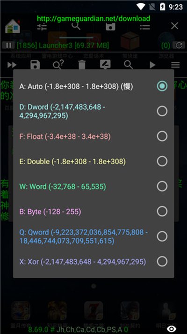The height and width of the screenshot is (334, 187).
Task: Refresh the search results counter
Action: pyautogui.click(x=179, y=45)
